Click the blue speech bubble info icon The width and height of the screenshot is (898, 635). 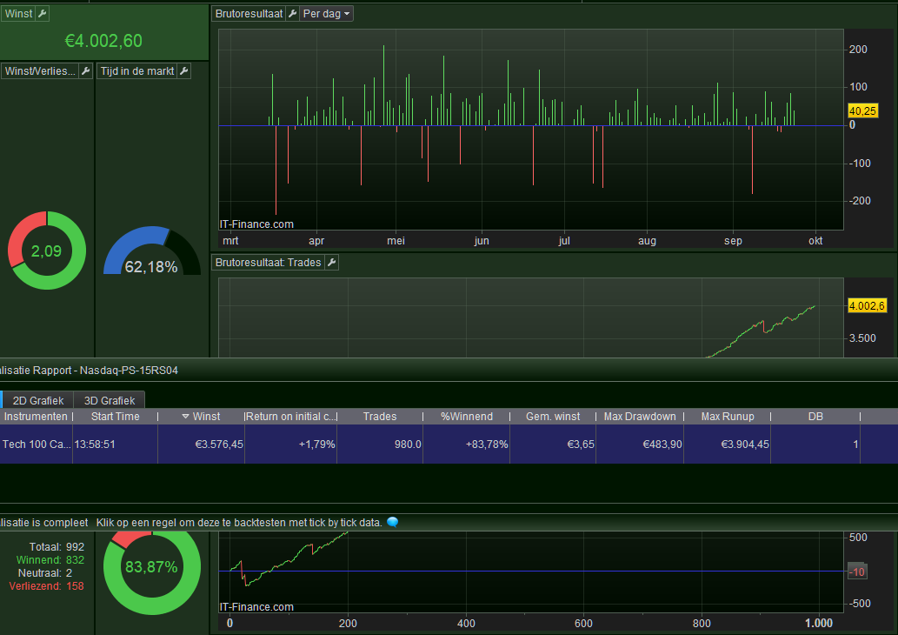(x=392, y=522)
